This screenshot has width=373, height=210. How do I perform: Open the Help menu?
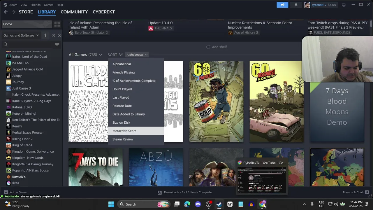(x=60, y=5)
